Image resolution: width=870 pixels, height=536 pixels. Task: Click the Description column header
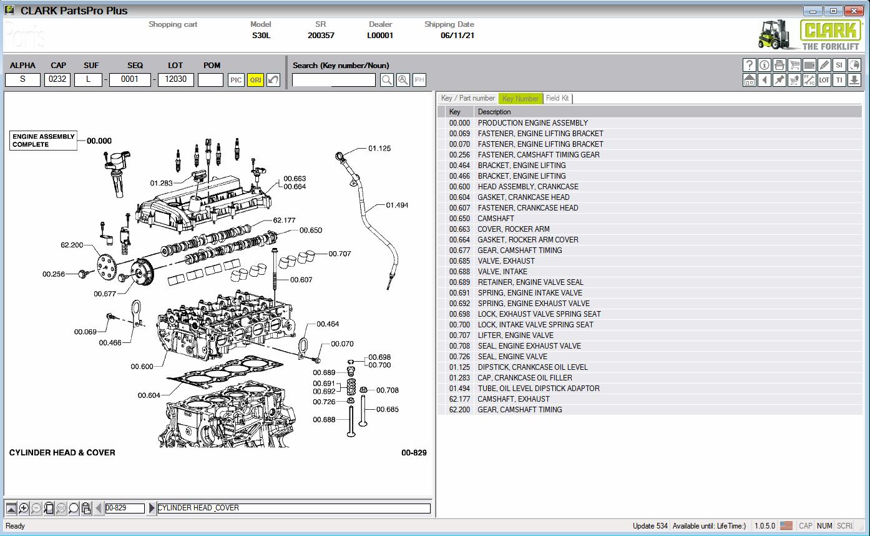click(x=668, y=112)
